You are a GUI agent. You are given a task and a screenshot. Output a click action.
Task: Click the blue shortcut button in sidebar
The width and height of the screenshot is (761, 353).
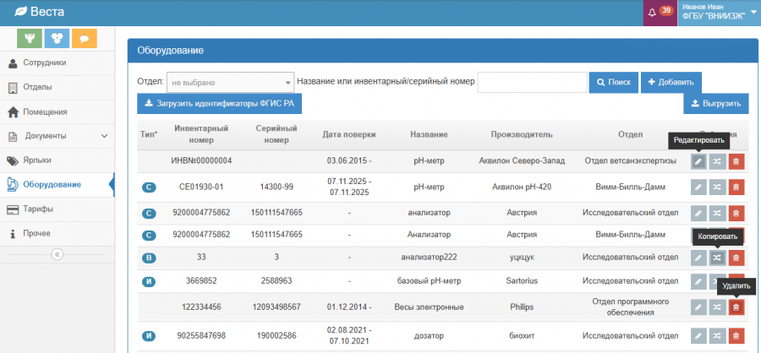pyautogui.click(x=57, y=38)
